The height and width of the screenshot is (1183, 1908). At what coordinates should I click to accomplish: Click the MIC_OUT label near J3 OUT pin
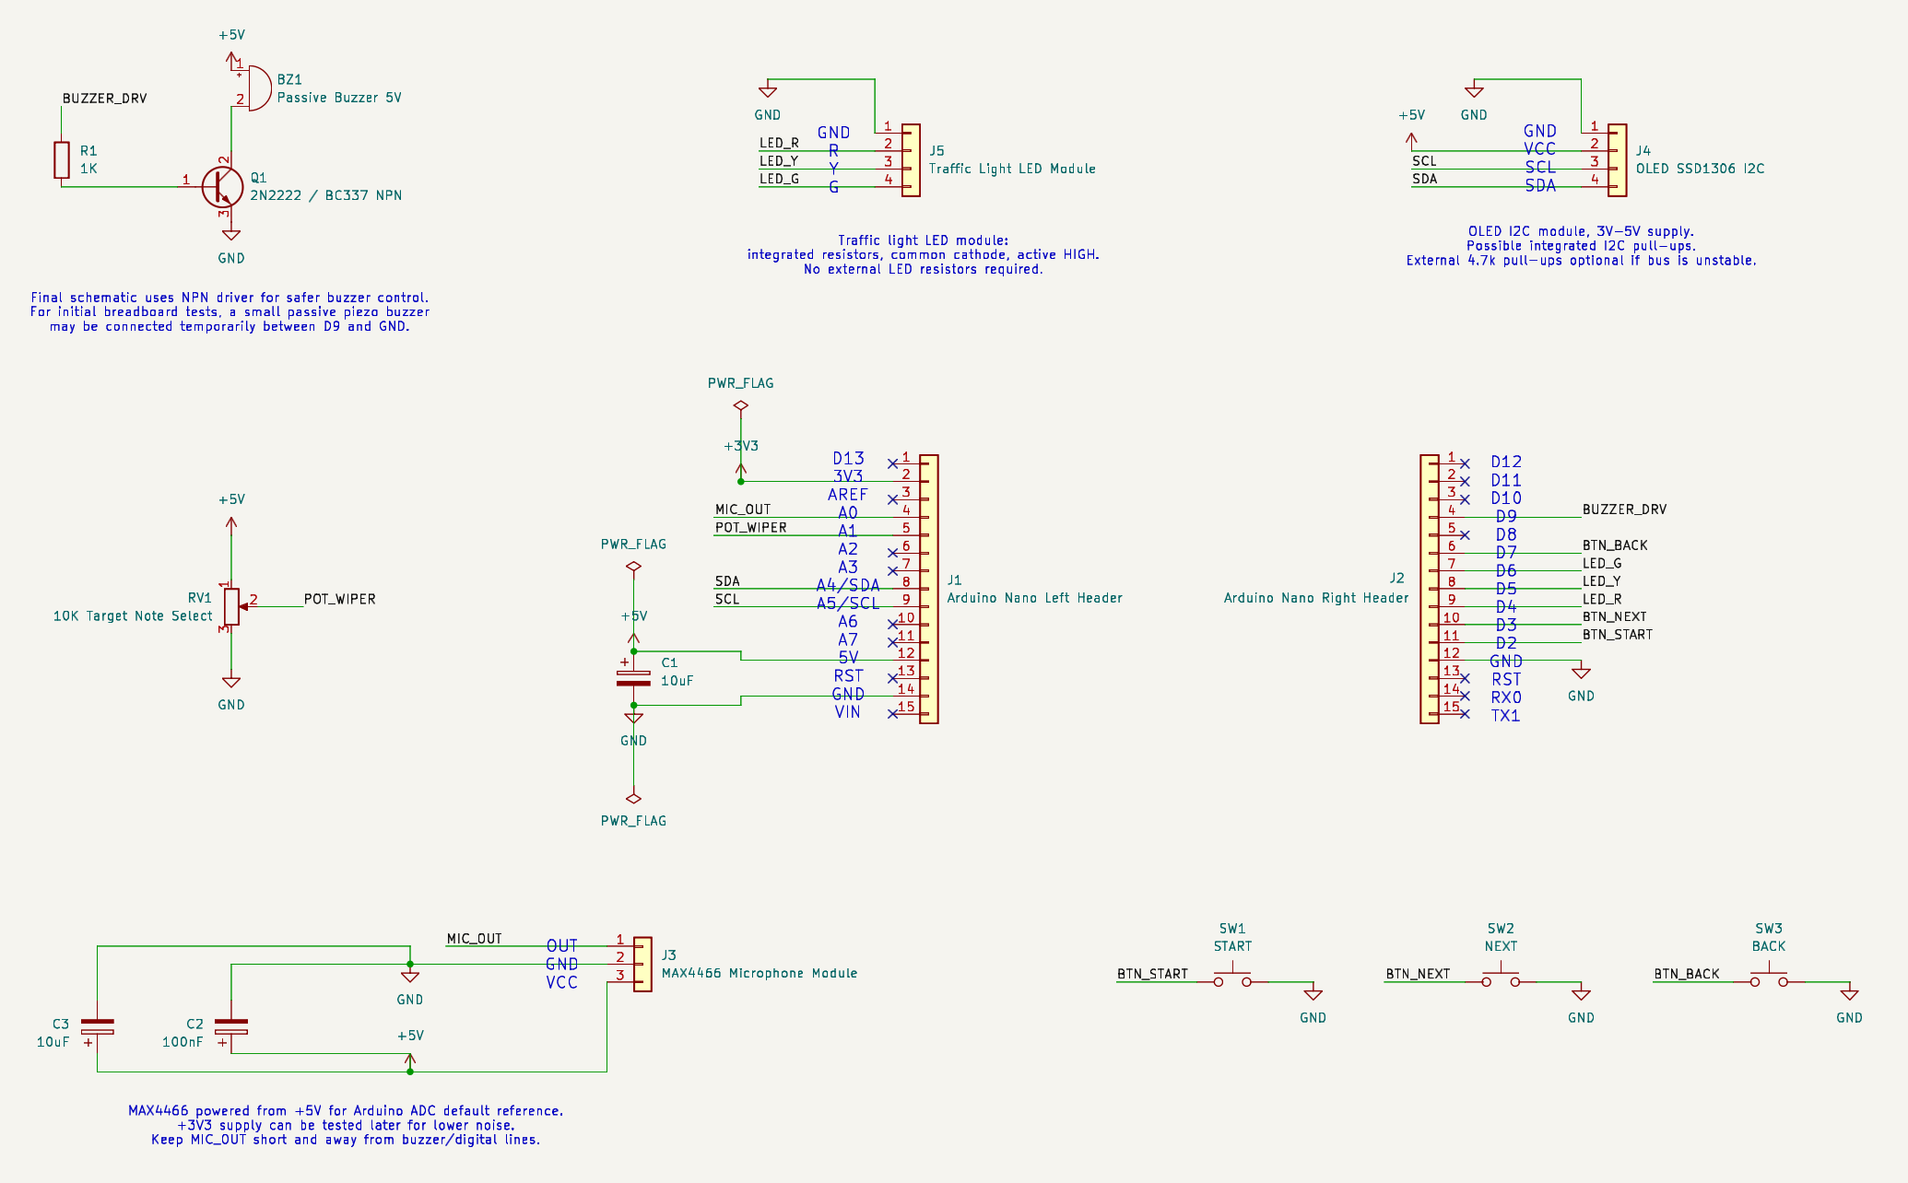click(x=475, y=939)
